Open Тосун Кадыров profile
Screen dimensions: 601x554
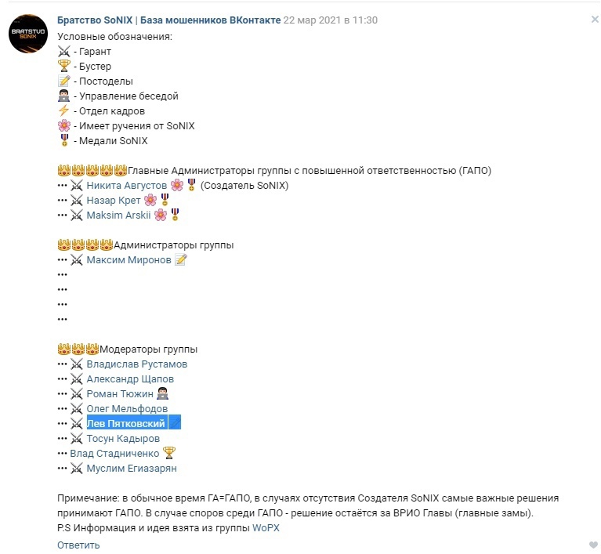[123, 438]
